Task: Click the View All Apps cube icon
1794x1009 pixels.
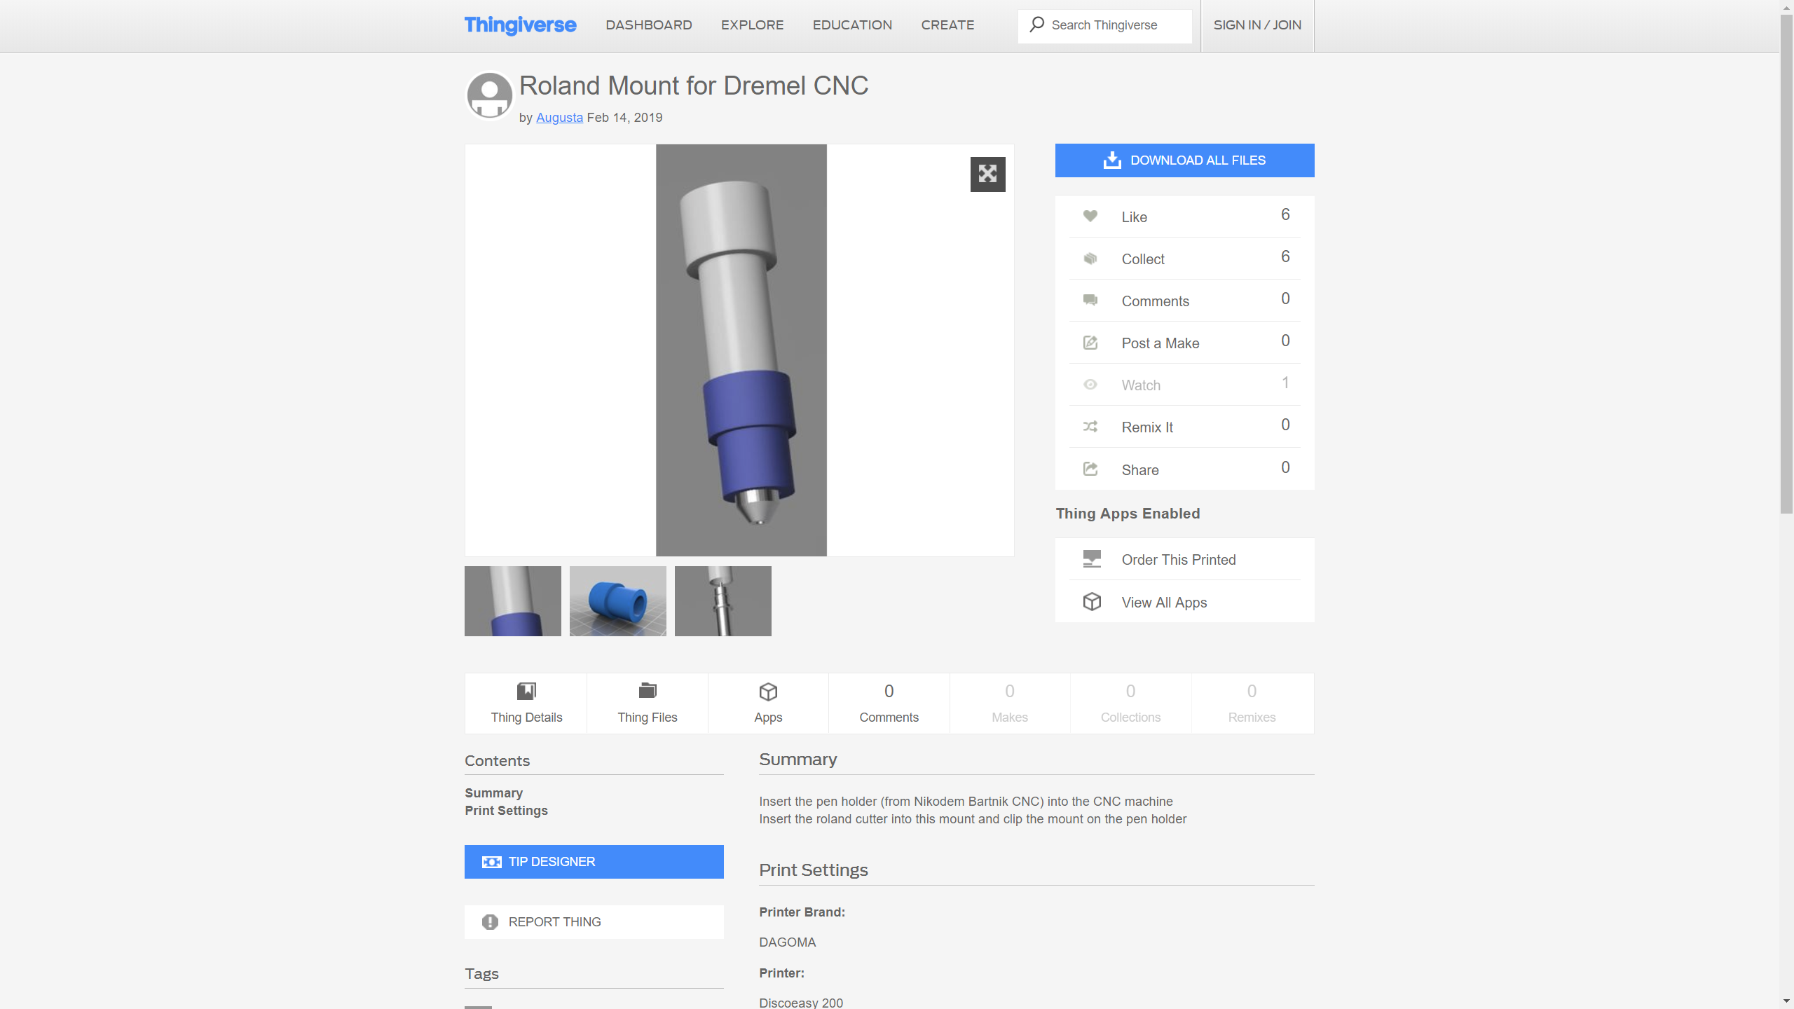Action: (x=1092, y=602)
